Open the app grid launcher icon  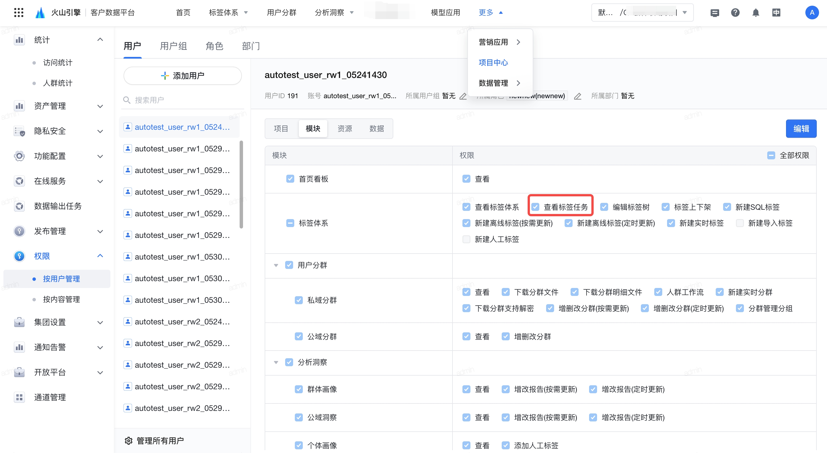coord(18,13)
